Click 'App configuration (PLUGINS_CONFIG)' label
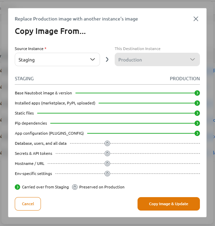Image resolution: width=215 pixels, height=226 pixels. click(49, 133)
